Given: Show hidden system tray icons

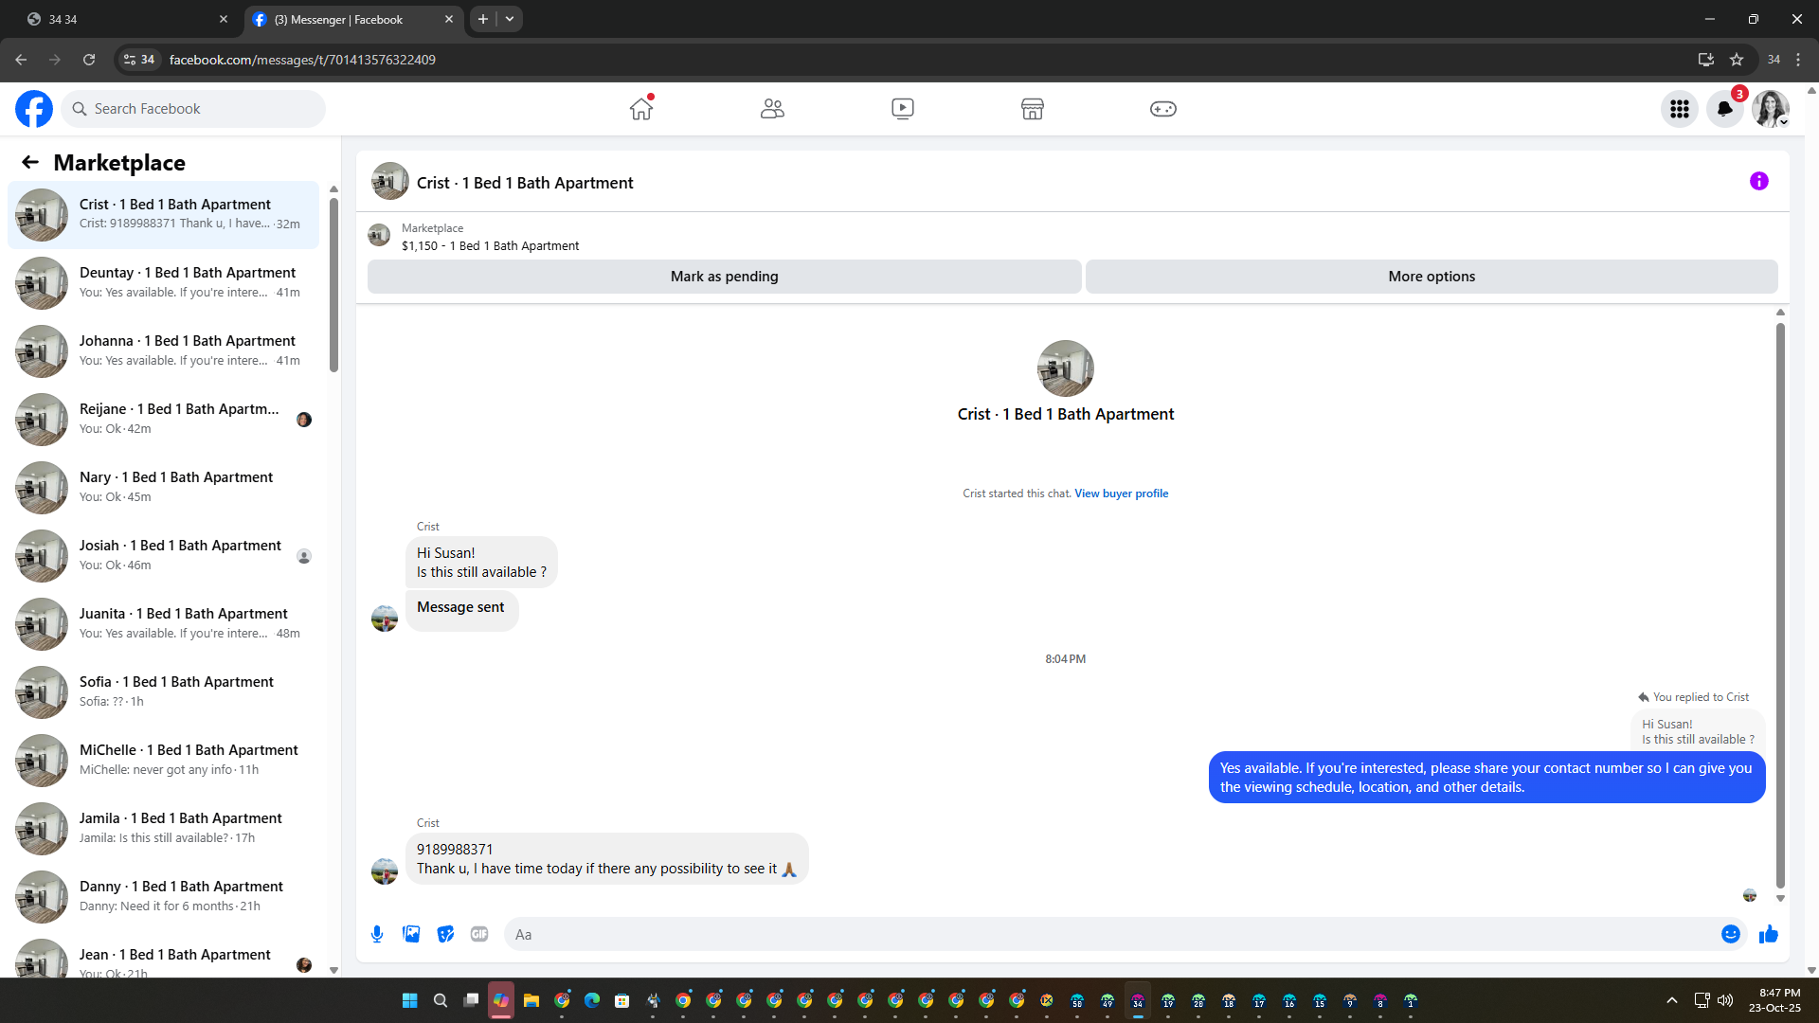Looking at the screenshot, I should (x=1671, y=1000).
